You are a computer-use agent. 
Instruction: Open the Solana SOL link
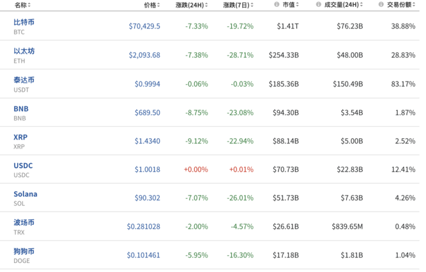[x=26, y=194]
